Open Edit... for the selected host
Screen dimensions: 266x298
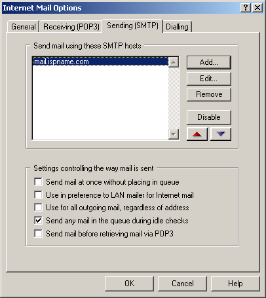209,79
